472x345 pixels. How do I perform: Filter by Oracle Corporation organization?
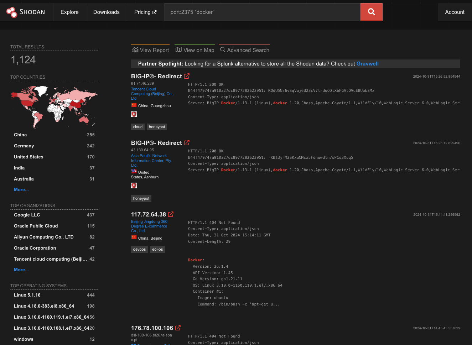(x=54, y=248)
